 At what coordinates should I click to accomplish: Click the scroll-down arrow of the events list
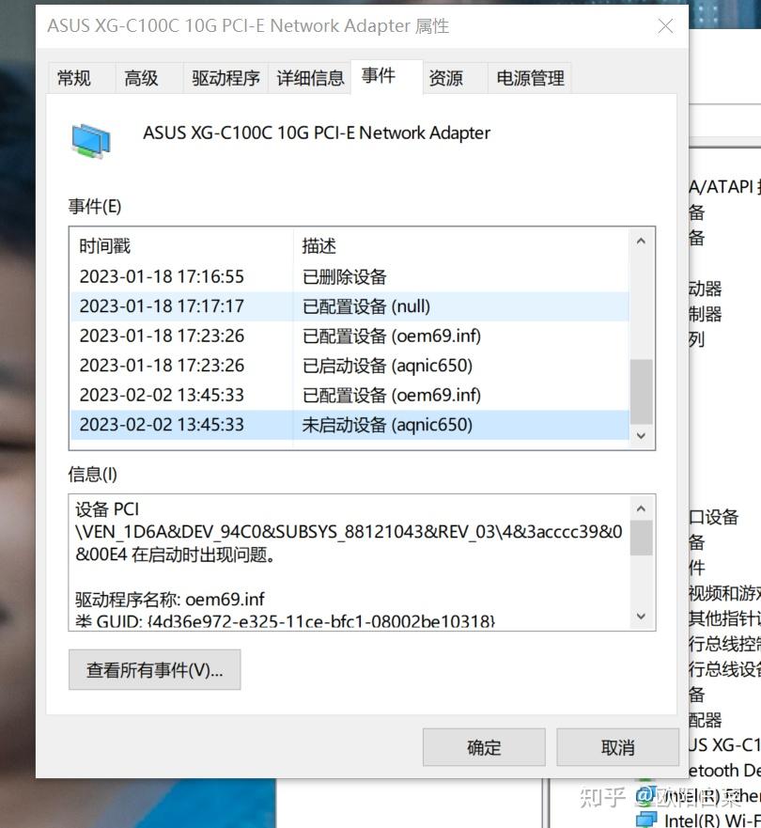[x=641, y=435]
